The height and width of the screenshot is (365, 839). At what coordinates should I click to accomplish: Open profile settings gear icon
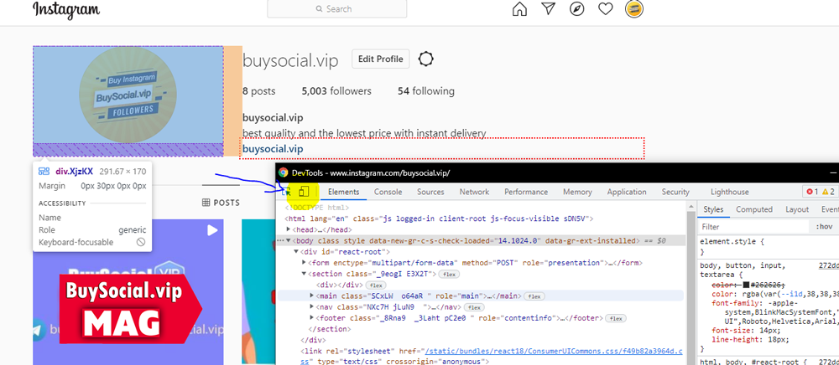(x=425, y=59)
